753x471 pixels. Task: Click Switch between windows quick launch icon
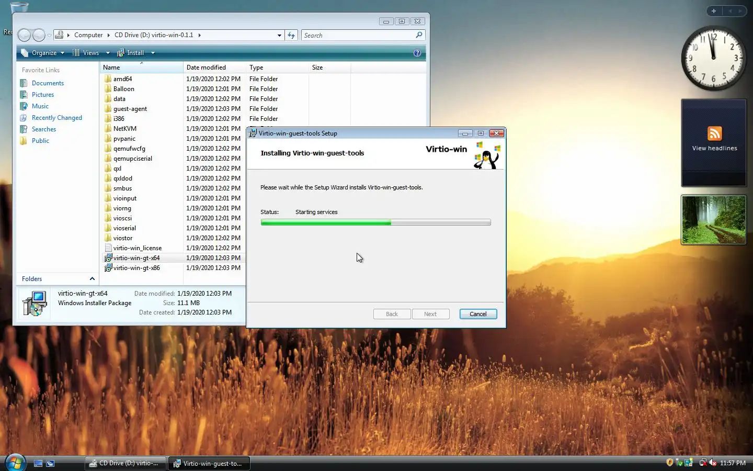pos(50,463)
